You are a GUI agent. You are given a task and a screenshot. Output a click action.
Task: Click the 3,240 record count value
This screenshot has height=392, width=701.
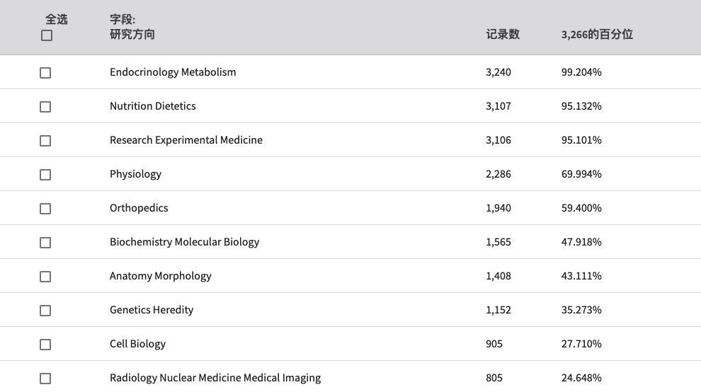point(498,72)
